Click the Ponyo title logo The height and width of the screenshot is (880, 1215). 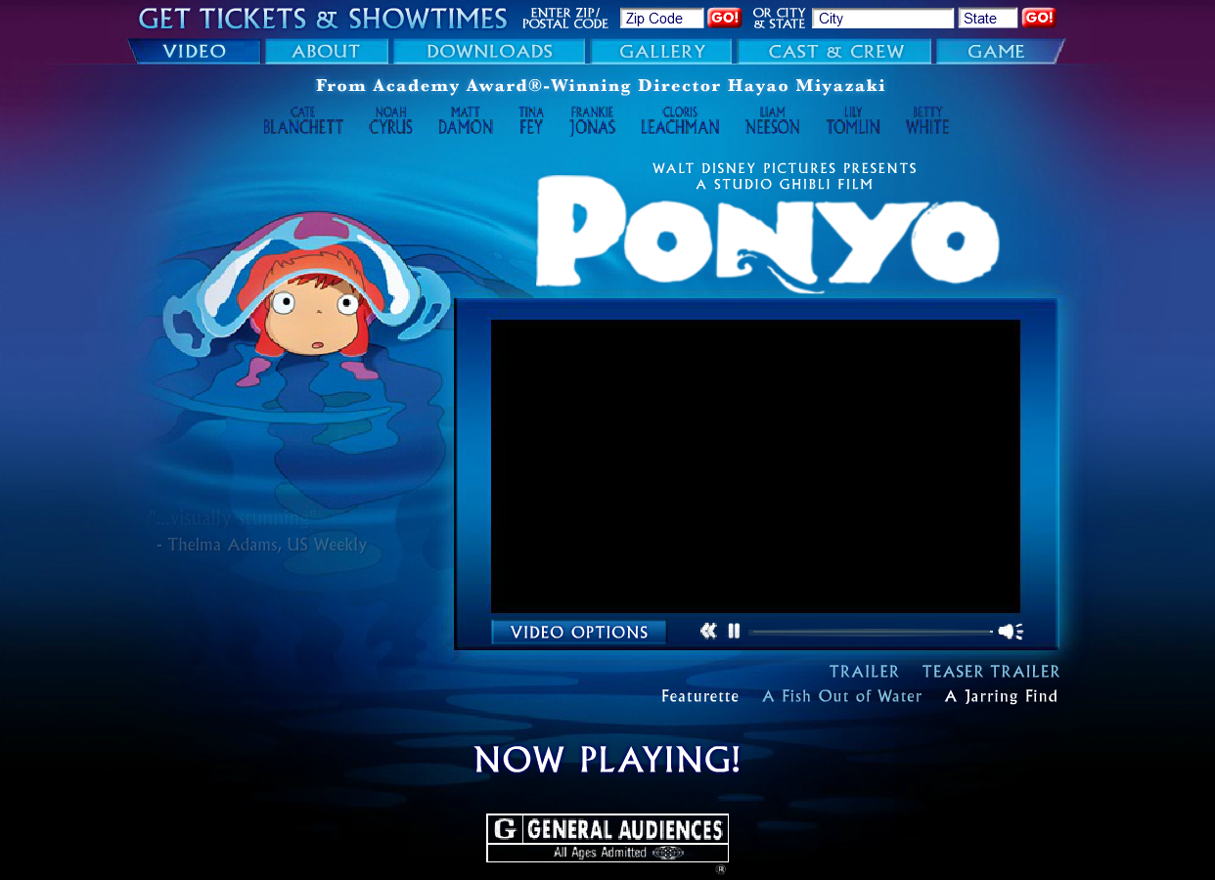(767, 235)
